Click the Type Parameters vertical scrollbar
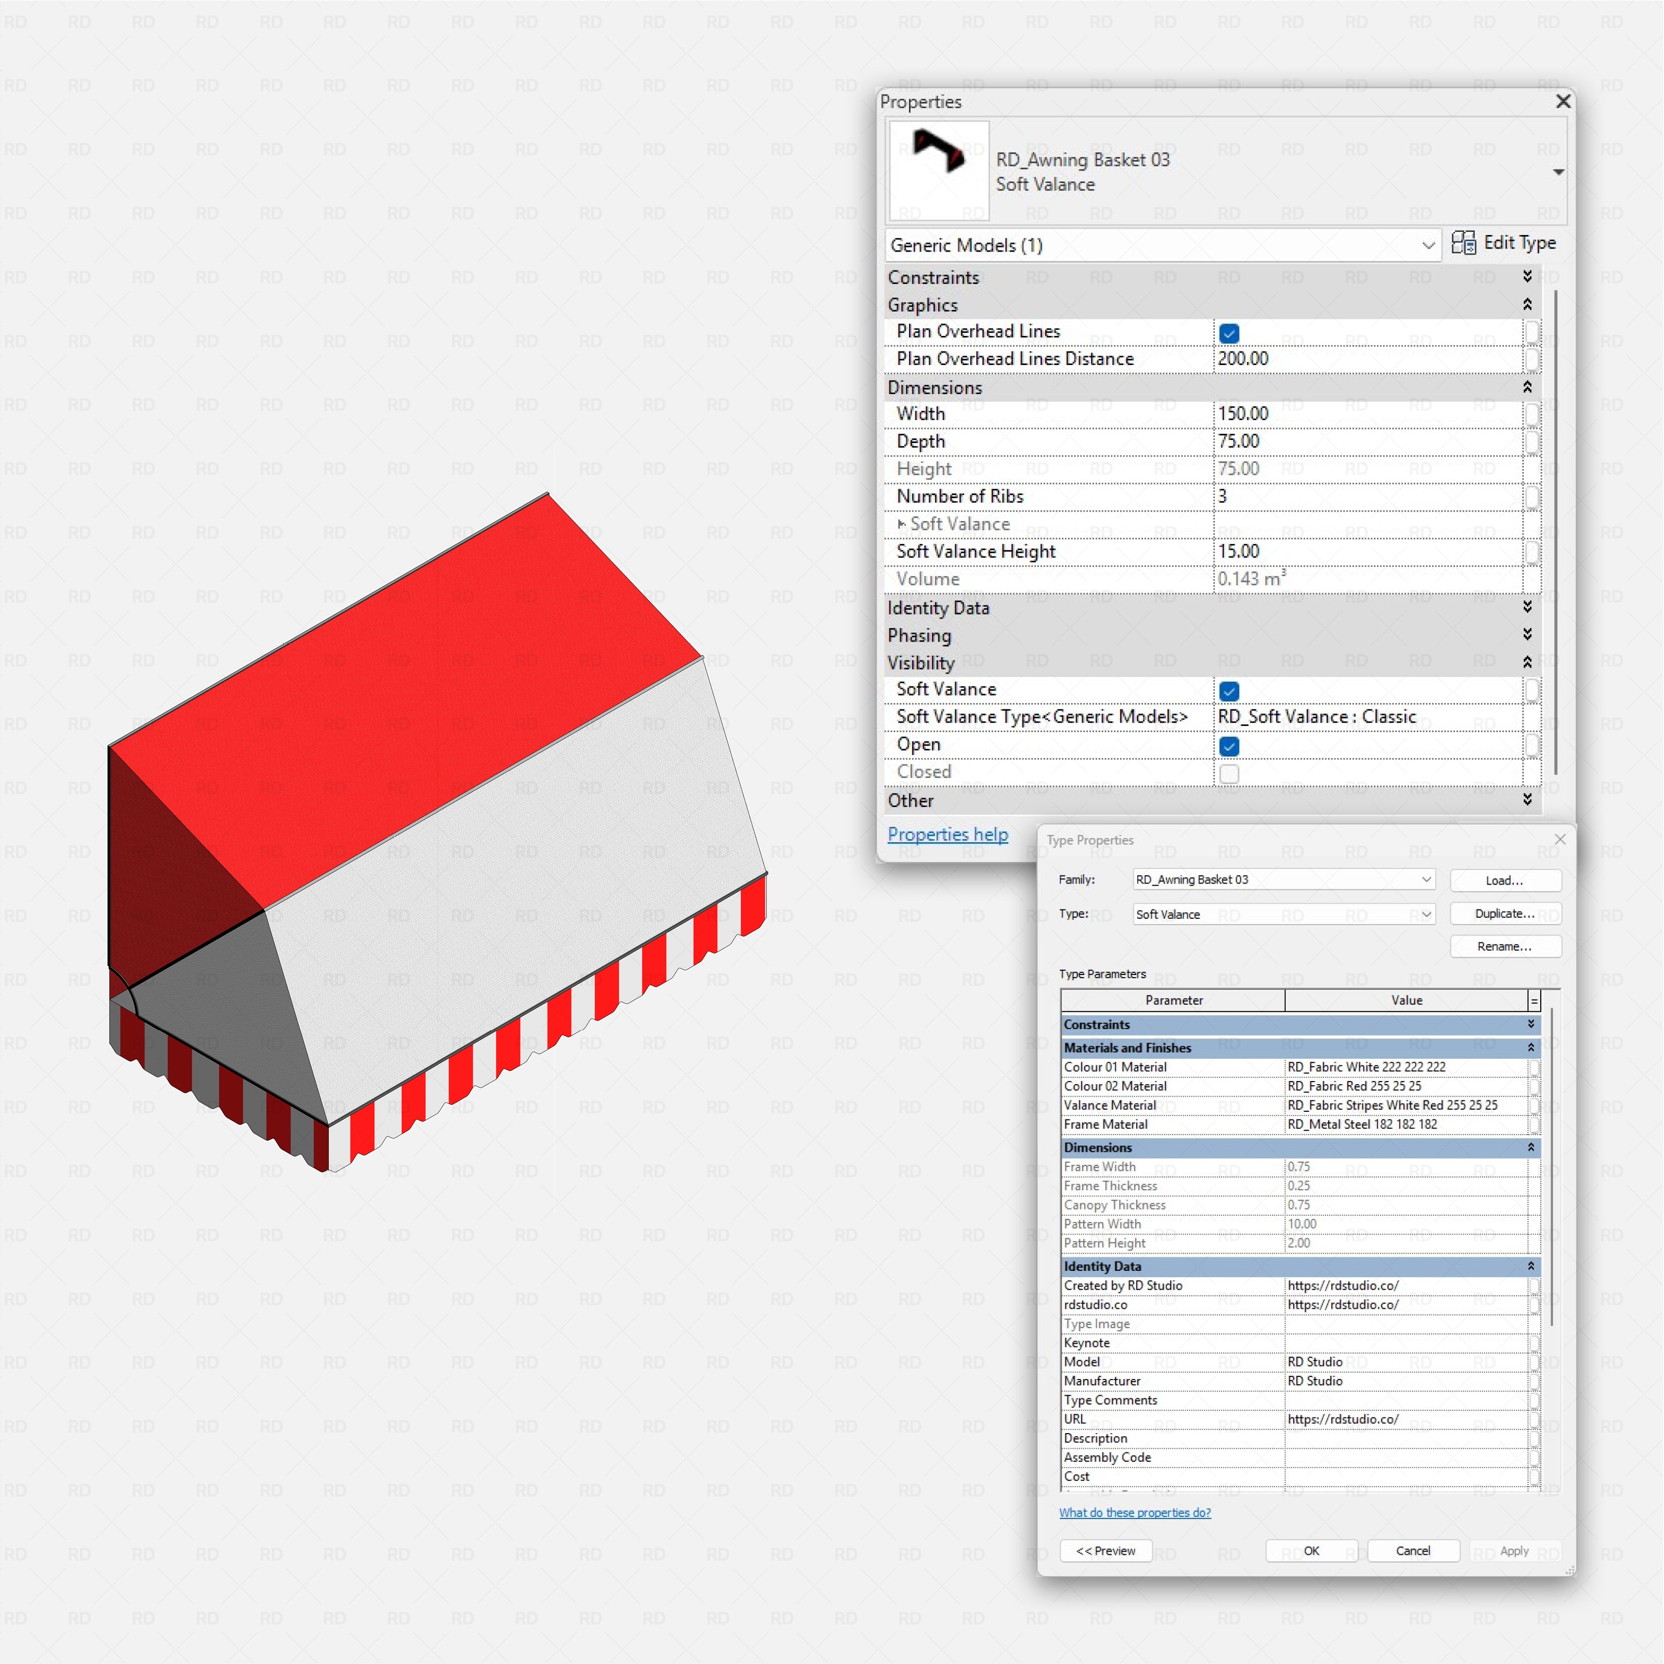The image size is (1664, 1664). 1552,1168
